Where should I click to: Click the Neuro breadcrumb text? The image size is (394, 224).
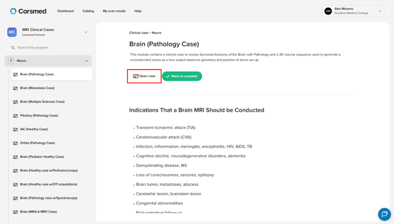pos(156,33)
